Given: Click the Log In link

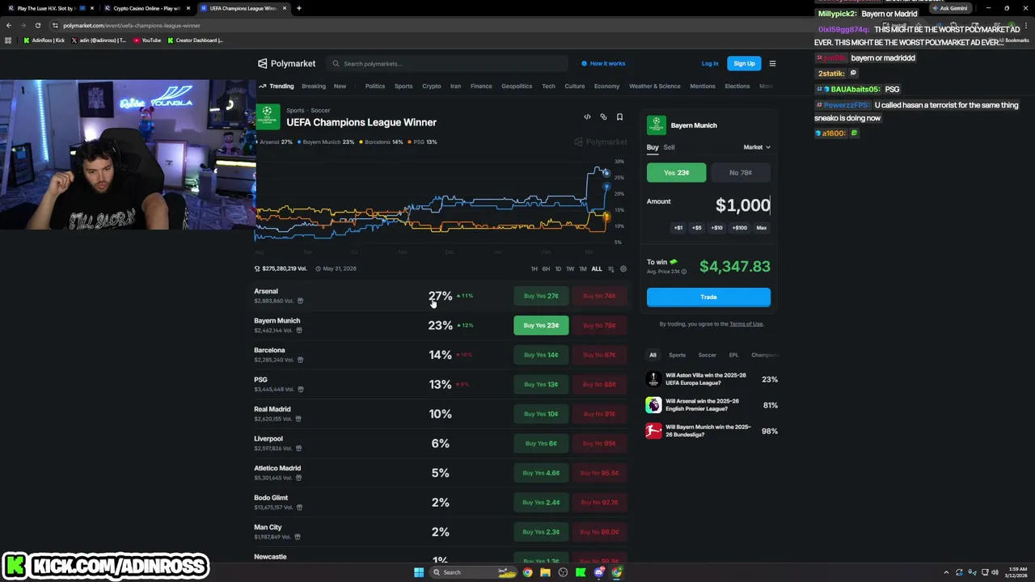Looking at the screenshot, I should (x=710, y=64).
